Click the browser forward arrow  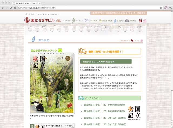6,8
